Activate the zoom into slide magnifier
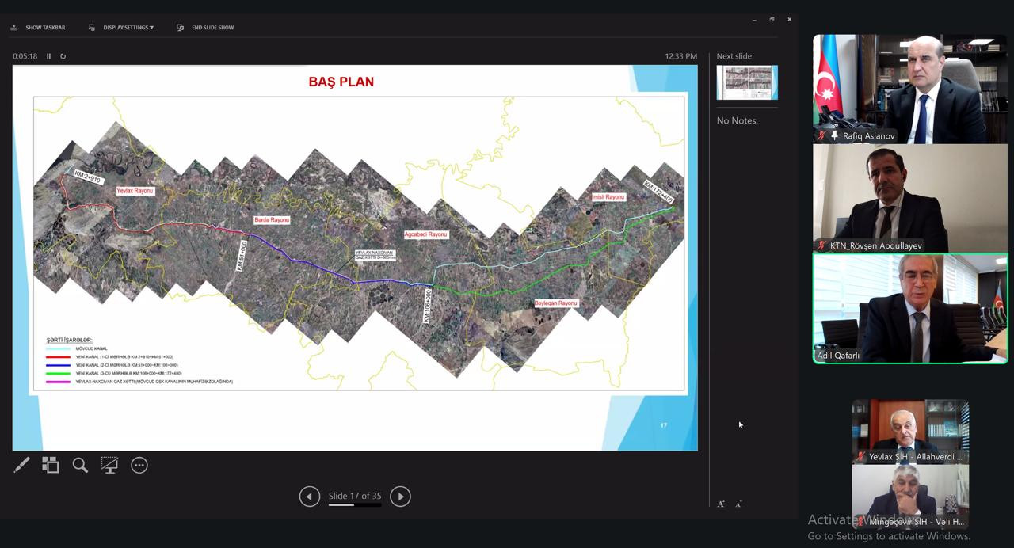 tap(80, 465)
